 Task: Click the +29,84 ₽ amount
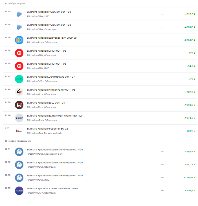coord(190,152)
